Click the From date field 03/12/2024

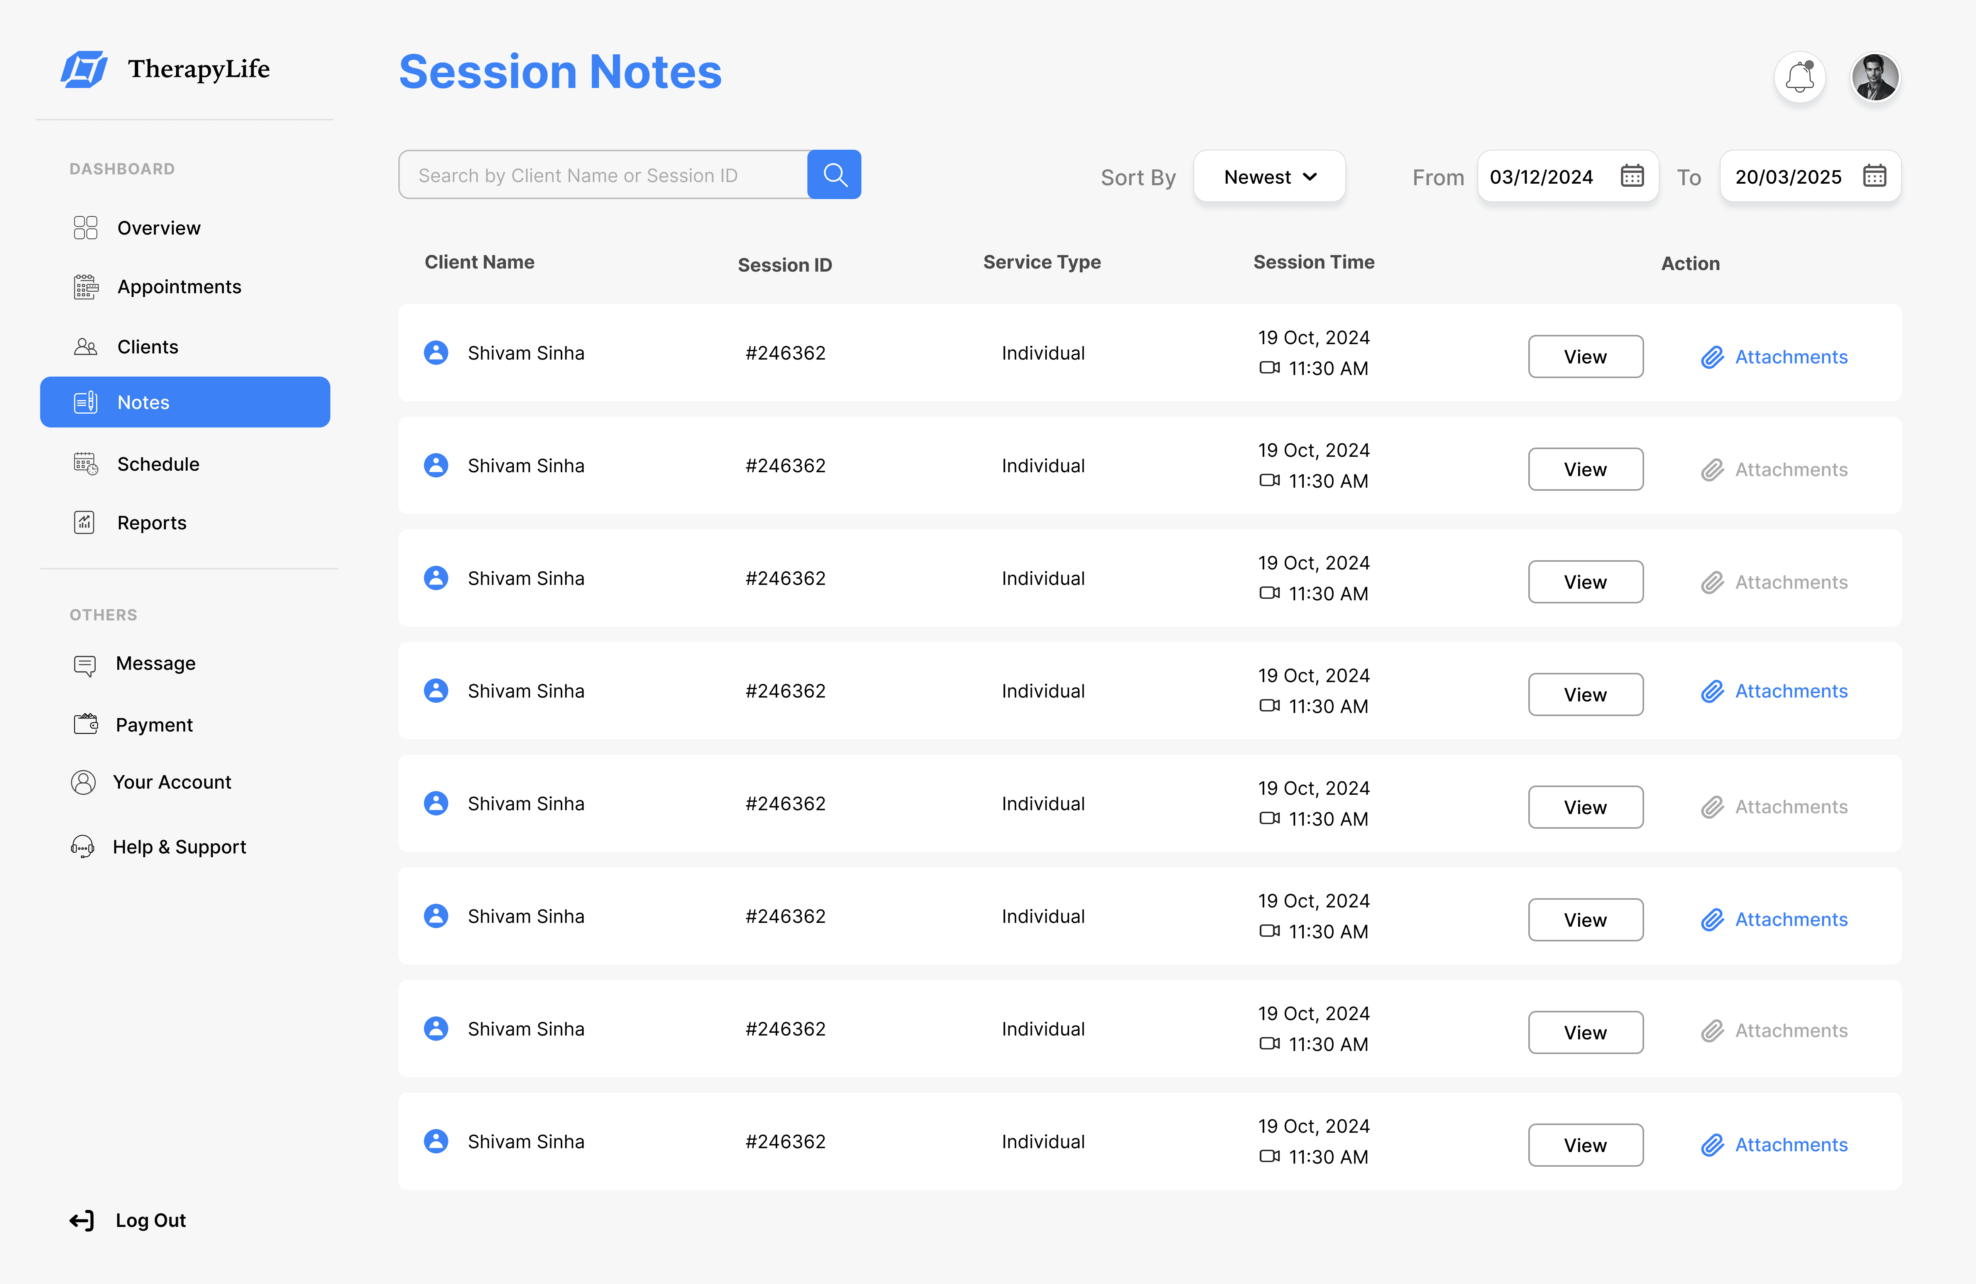pos(1568,176)
